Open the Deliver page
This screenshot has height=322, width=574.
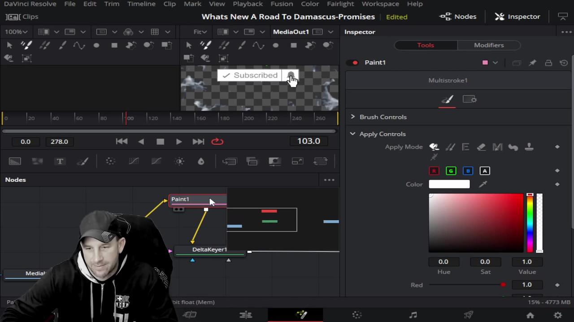[x=468, y=314]
